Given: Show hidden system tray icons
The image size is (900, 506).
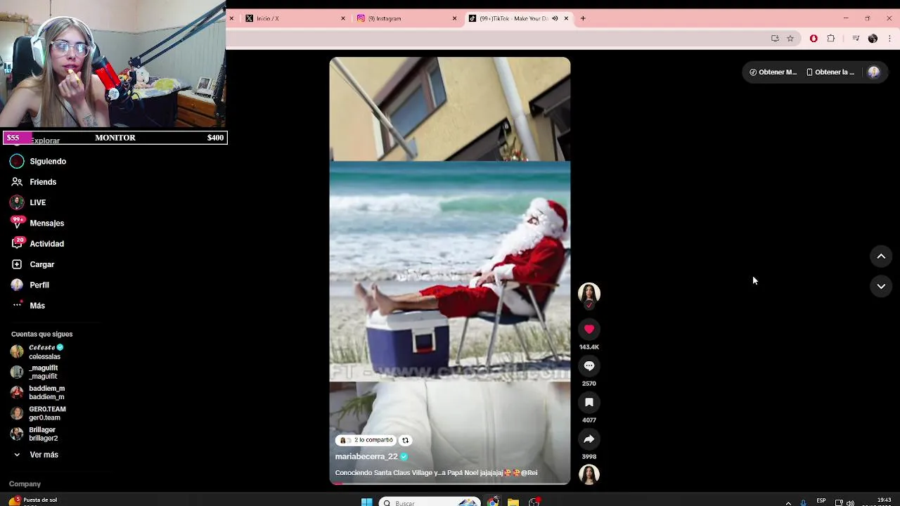Looking at the screenshot, I should (x=788, y=502).
